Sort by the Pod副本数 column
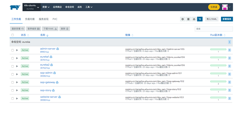Viewport: 241px width, 125px height. tap(218, 35)
